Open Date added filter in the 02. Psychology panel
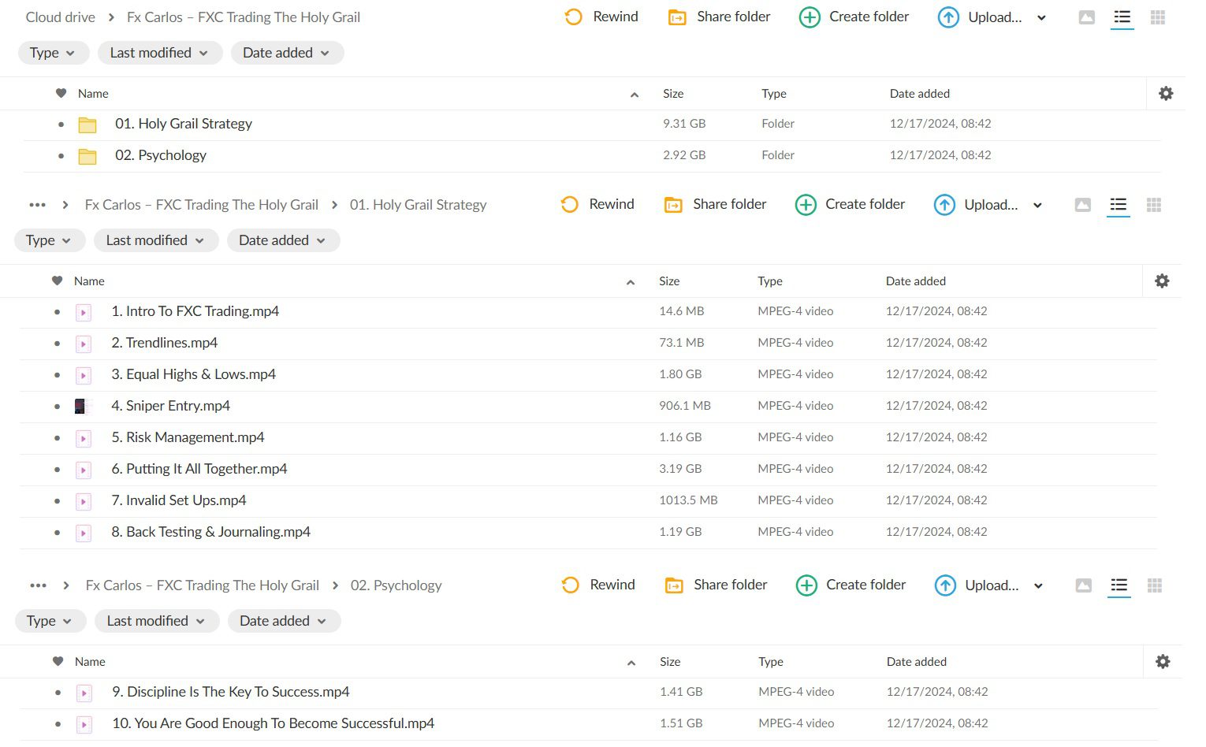Screen dimensions: 1206x747 [x=285, y=621]
